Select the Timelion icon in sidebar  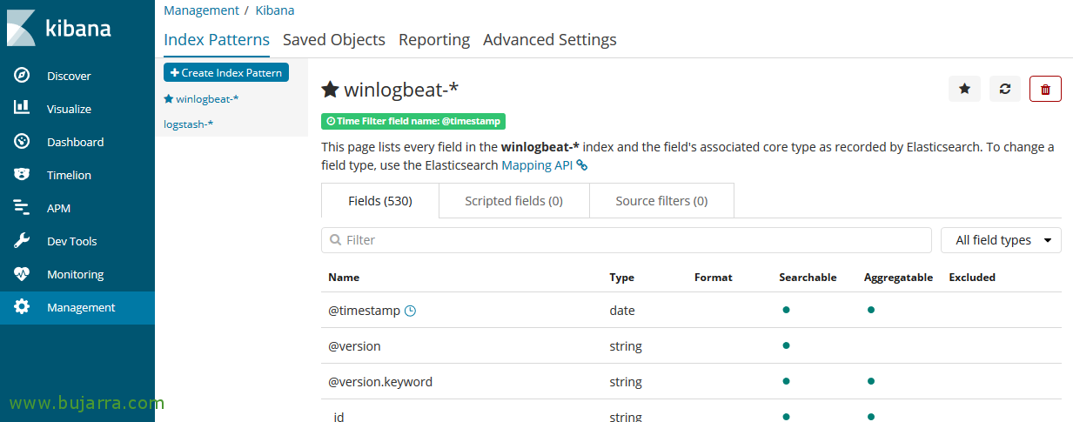click(22, 175)
